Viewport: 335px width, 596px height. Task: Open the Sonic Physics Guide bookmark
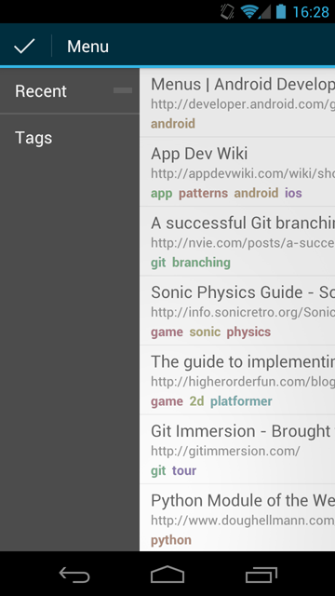(237, 310)
